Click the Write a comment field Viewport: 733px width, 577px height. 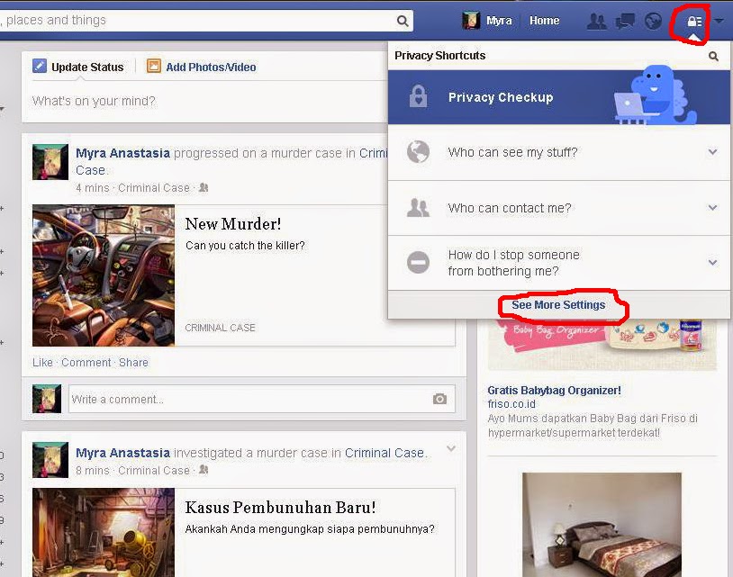click(x=262, y=399)
